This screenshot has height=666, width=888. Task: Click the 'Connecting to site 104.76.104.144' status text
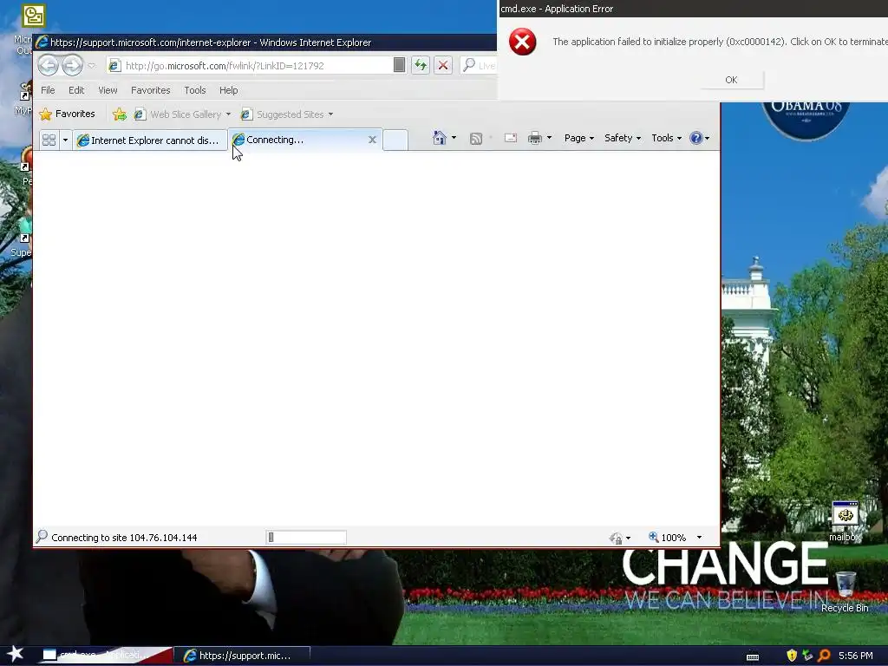tap(124, 538)
